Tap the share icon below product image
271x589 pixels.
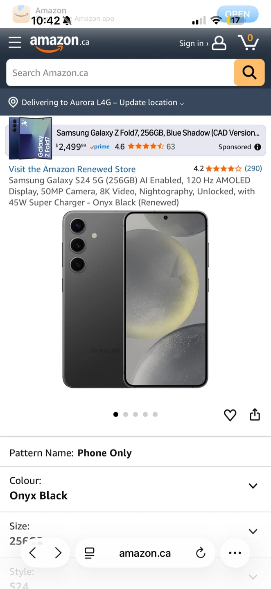255,414
